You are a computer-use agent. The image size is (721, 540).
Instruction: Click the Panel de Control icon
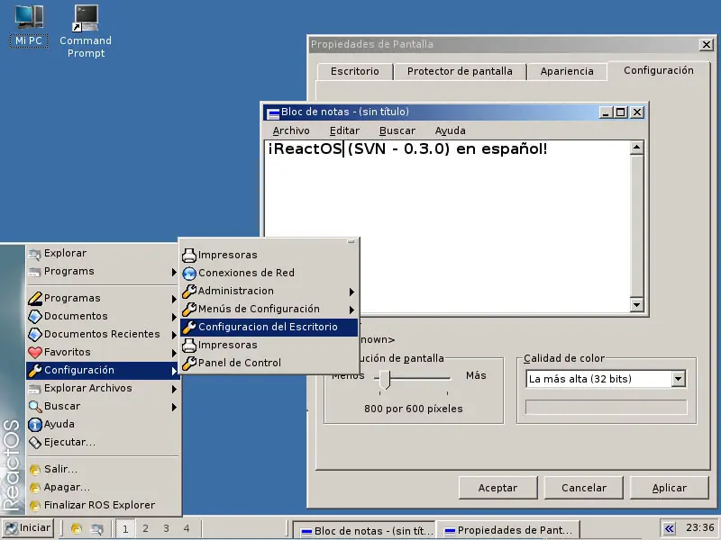189,364
